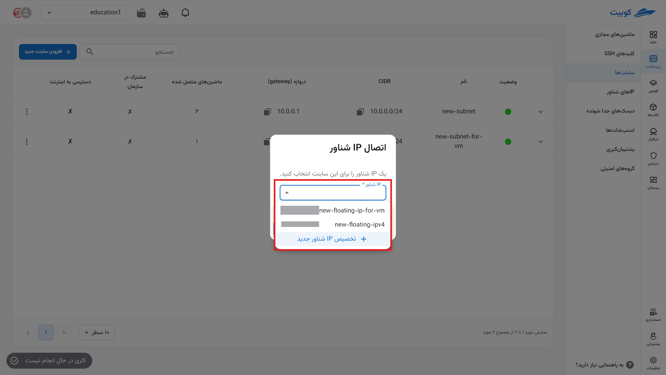666x375 pixels.
Task: Click the gateway (دروازه) column header
Action: [x=287, y=82]
